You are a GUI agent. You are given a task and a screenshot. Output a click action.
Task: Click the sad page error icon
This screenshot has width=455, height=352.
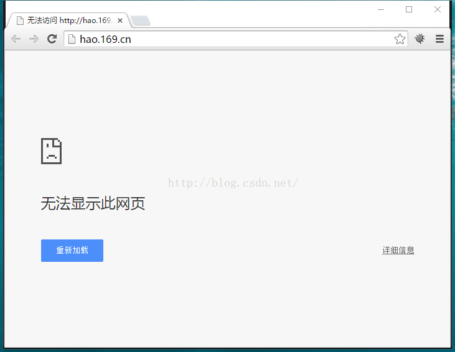(x=52, y=151)
